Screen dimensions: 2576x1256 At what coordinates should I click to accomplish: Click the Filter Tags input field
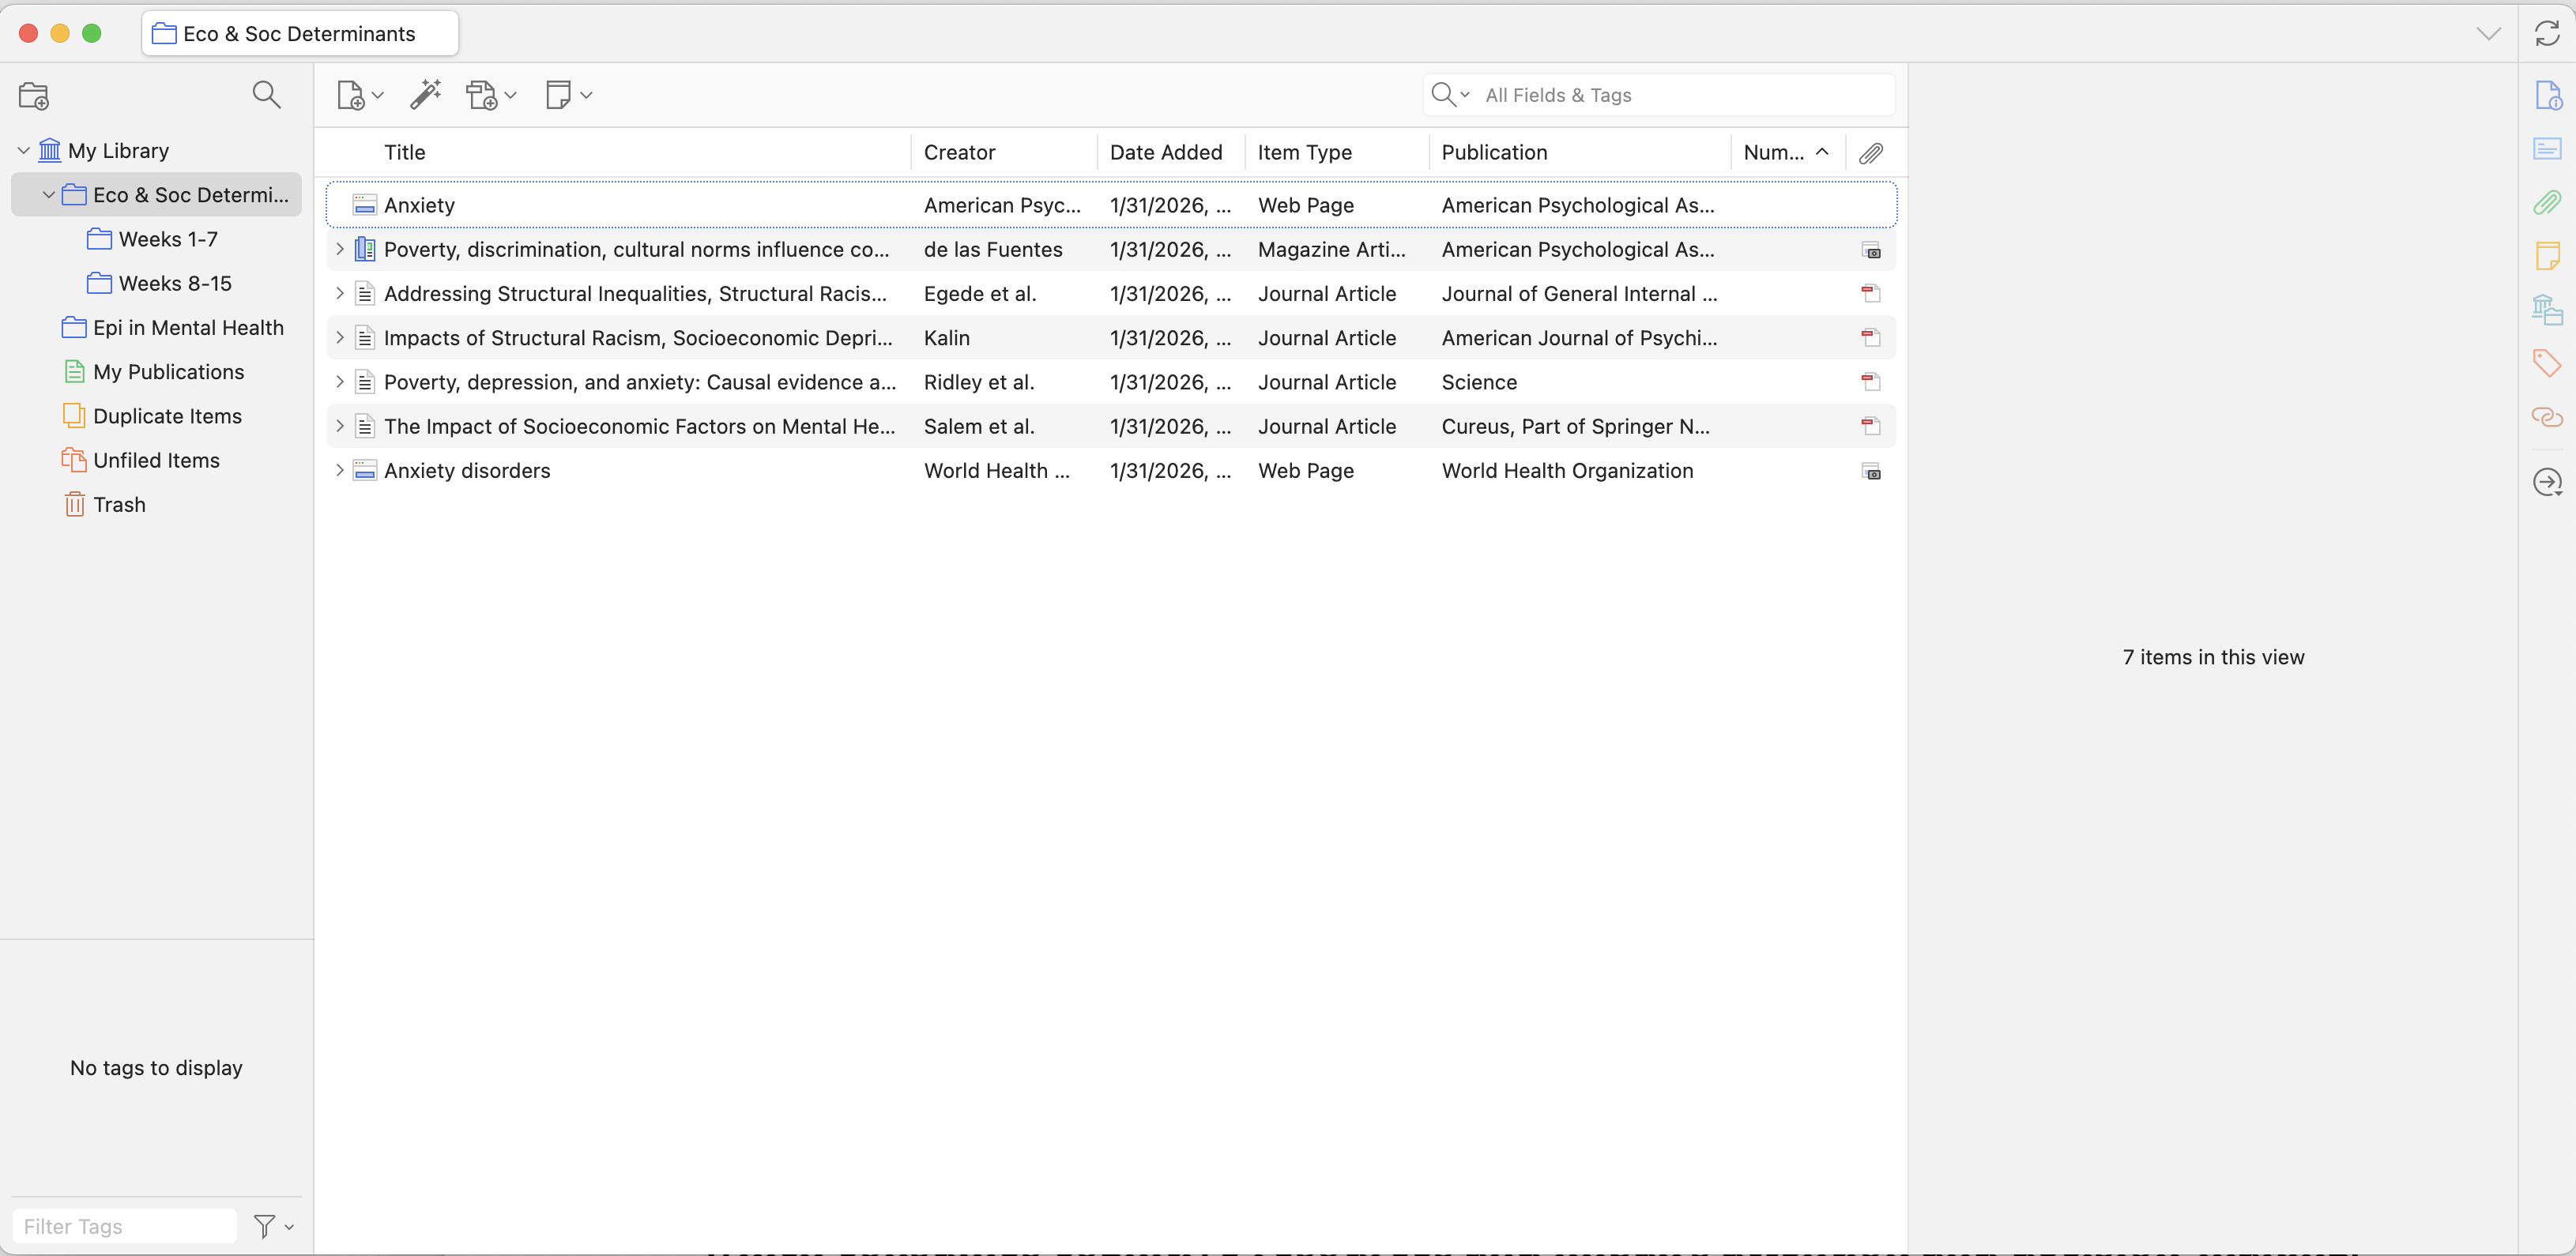tap(124, 1226)
